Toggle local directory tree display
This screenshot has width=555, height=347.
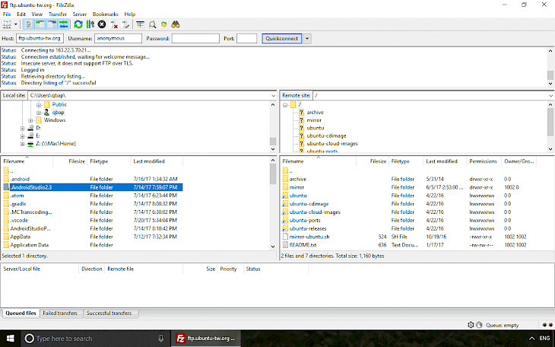click(40, 24)
